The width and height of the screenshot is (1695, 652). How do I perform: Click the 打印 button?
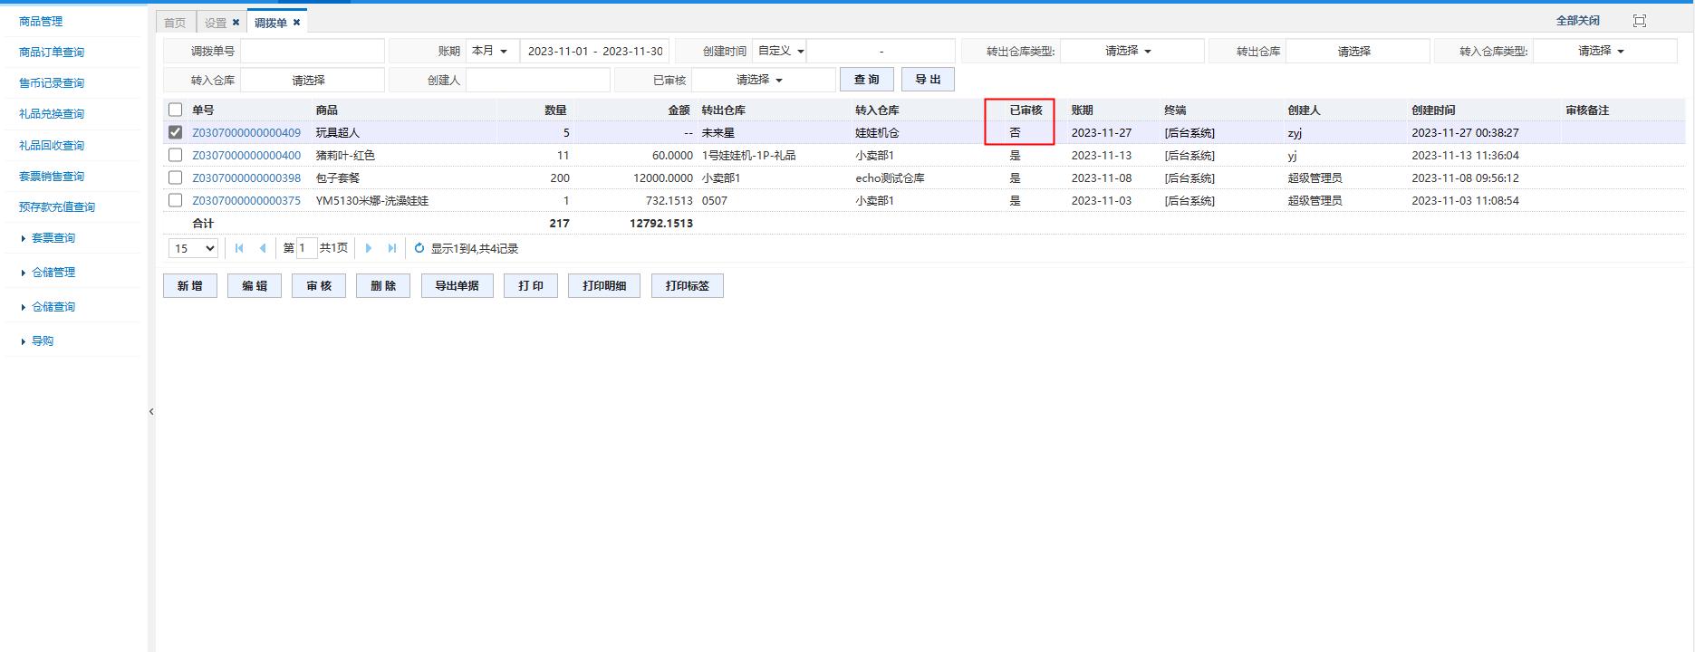(531, 286)
